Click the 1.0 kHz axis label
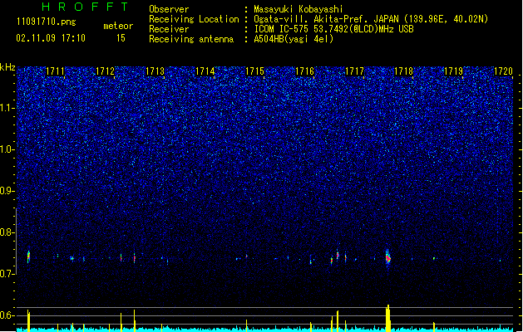This screenshot has width=523, height=332. point(7,149)
